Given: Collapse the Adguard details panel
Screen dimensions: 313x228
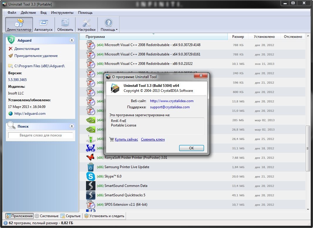Looking at the screenshot, I should tap(71, 40).
